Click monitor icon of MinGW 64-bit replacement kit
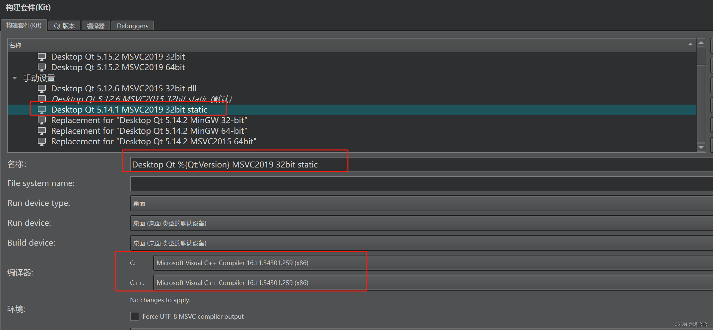This screenshot has height=330, width=713. pyautogui.click(x=42, y=131)
